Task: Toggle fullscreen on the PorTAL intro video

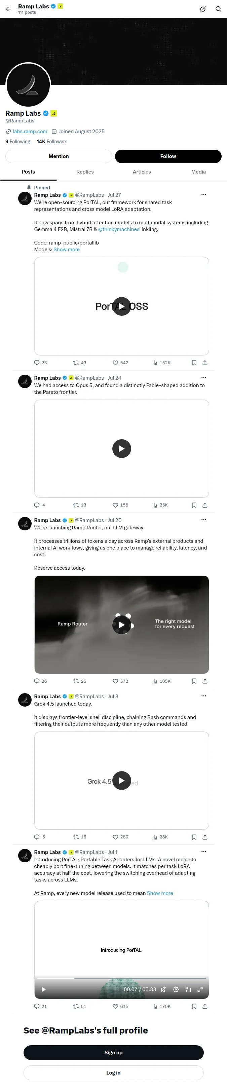Action: point(200,989)
